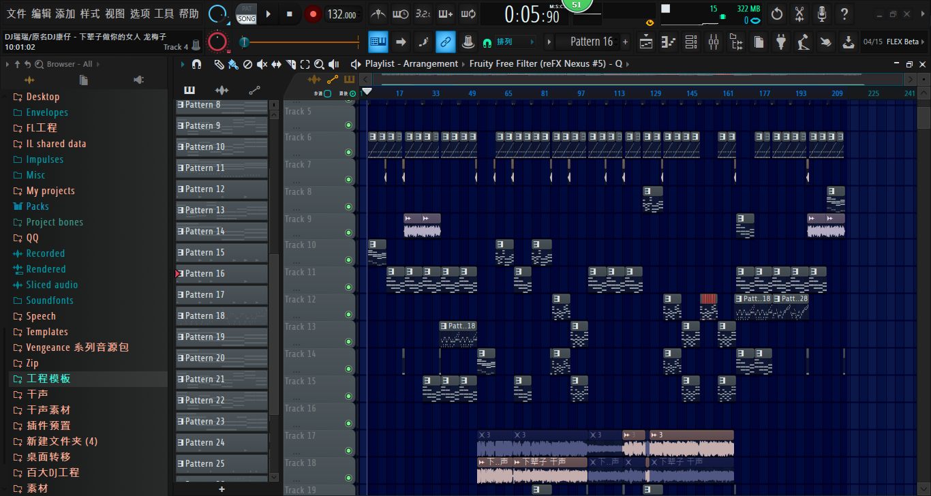Expand the Vengeance 系列音源包 folder

(x=77, y=347)
